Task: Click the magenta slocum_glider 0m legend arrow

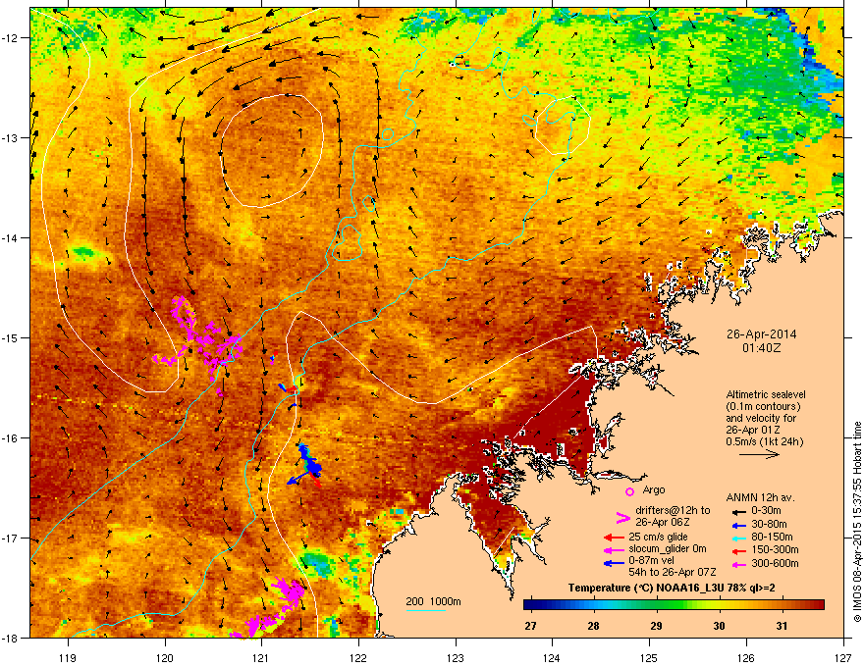Action: (614, 549)
